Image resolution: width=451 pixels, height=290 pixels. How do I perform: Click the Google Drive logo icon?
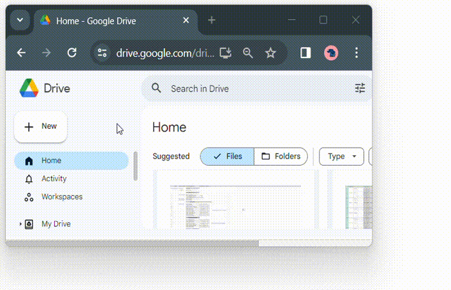click(x=29, y=88)
